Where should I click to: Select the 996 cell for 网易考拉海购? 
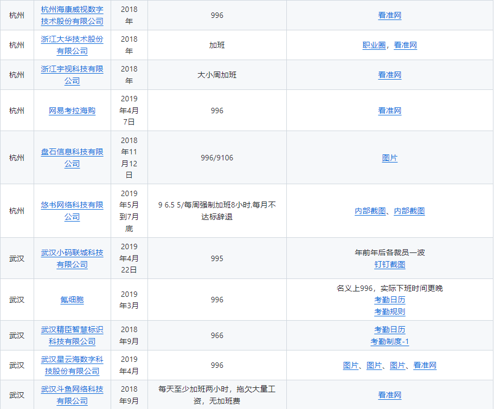[x=217, y=111]
